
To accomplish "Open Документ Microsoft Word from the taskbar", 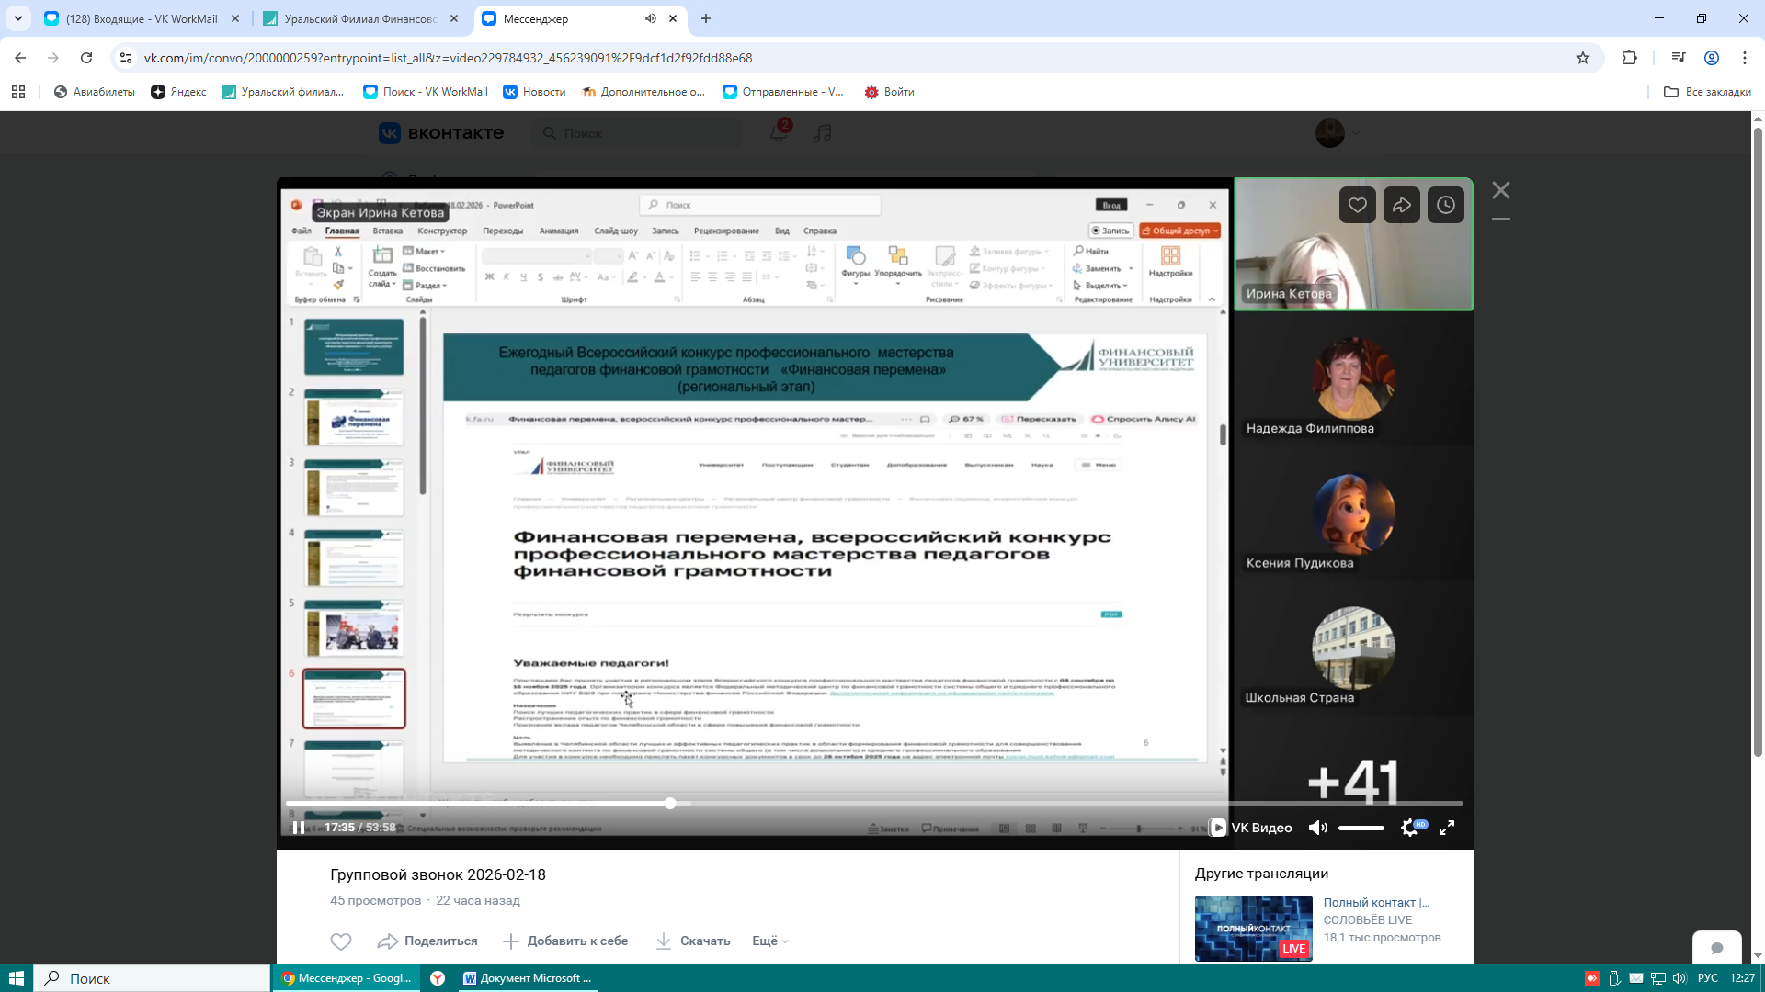I will (x=527, y=978).
